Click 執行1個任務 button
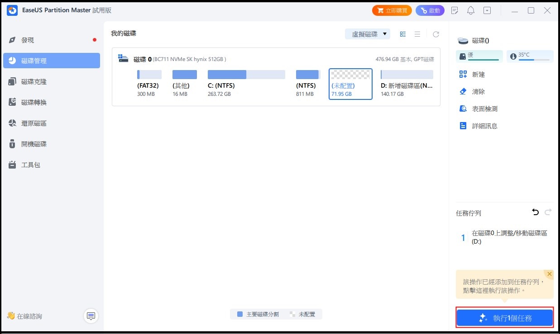The width and height of the screenshot is (560, 334). (504, 318)
